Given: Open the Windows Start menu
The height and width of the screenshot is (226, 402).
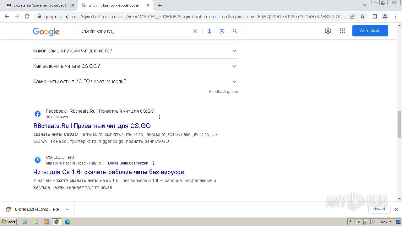Looking at the screenshot, I should (9, 222).
